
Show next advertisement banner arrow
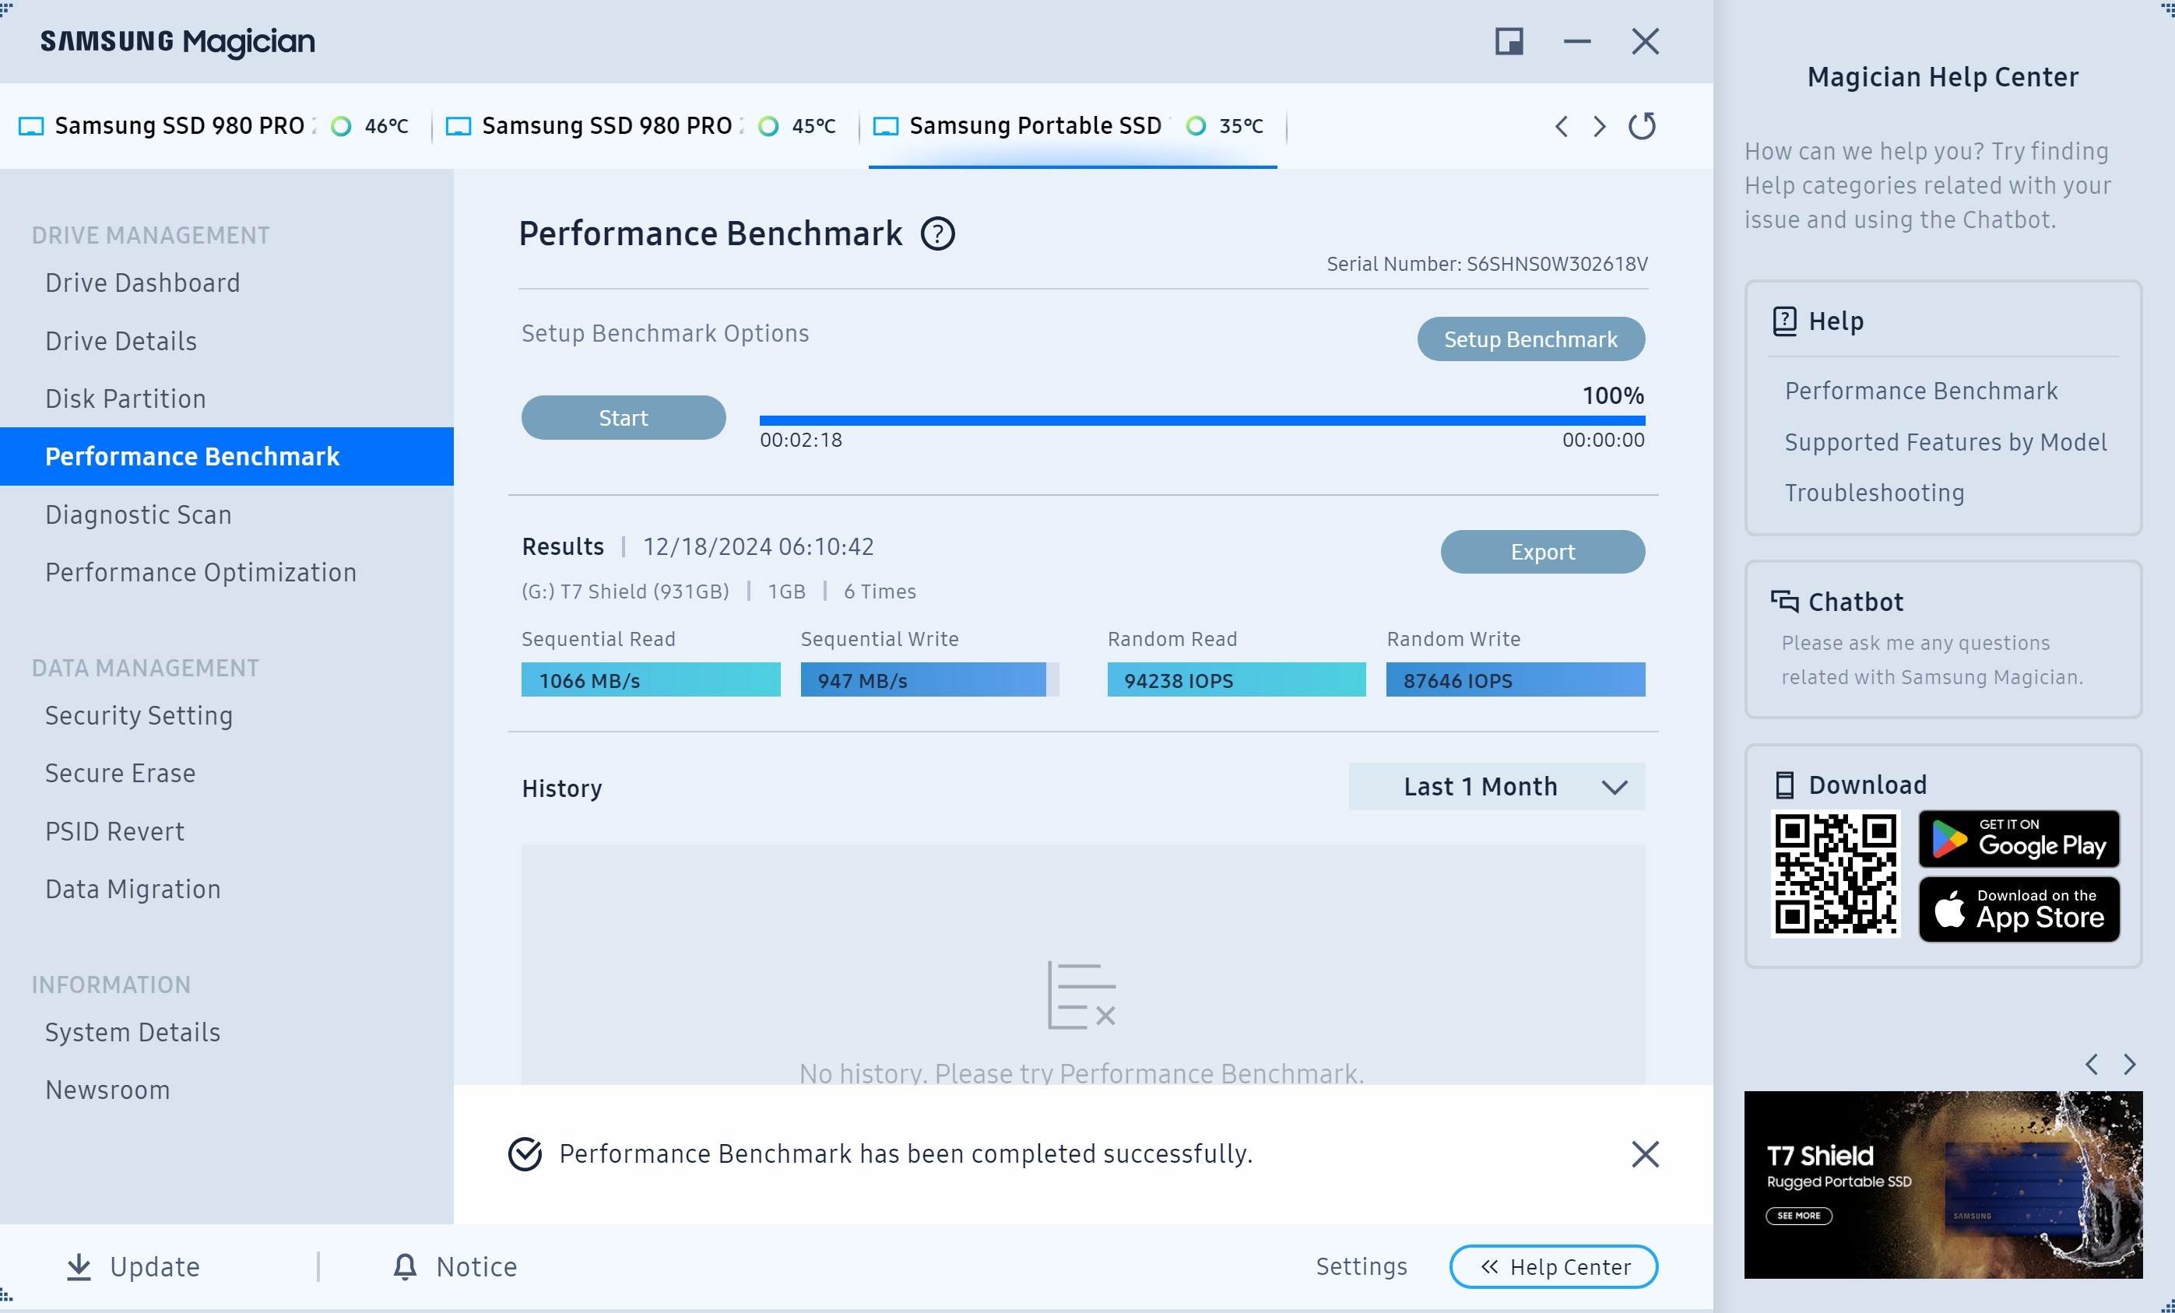pos(2129,1064)
